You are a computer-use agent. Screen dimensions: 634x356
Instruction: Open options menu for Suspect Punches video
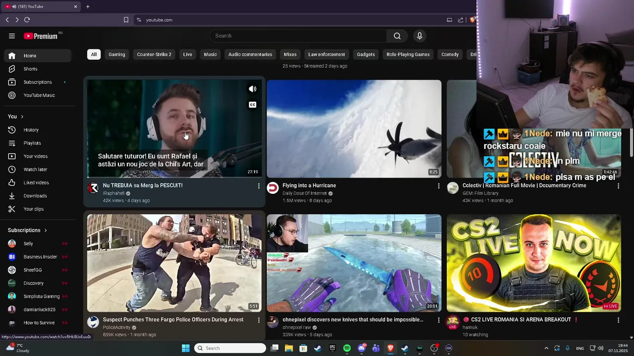coord(259,320)
